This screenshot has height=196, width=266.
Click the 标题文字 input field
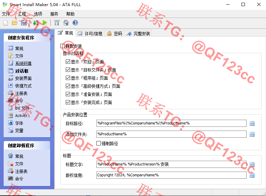[171, 164]
